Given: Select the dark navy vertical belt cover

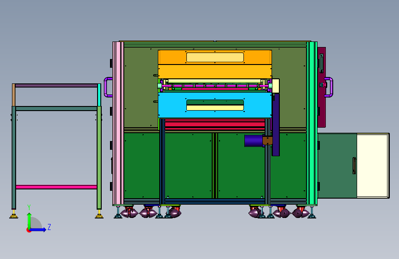Looking at the screenshot, I should 276,124.
